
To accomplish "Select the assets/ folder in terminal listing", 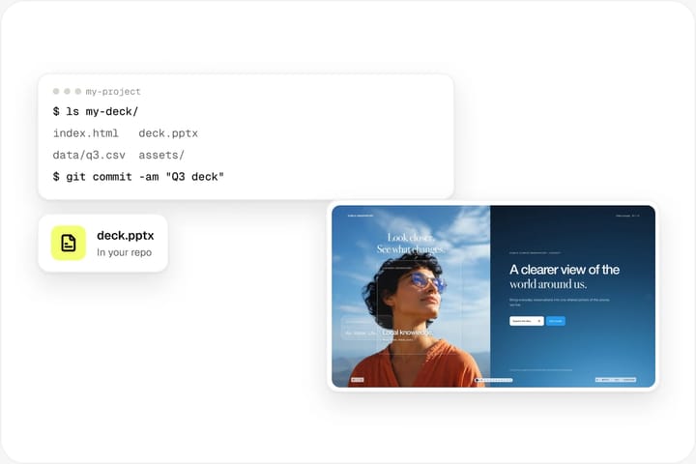I will 161,155.
